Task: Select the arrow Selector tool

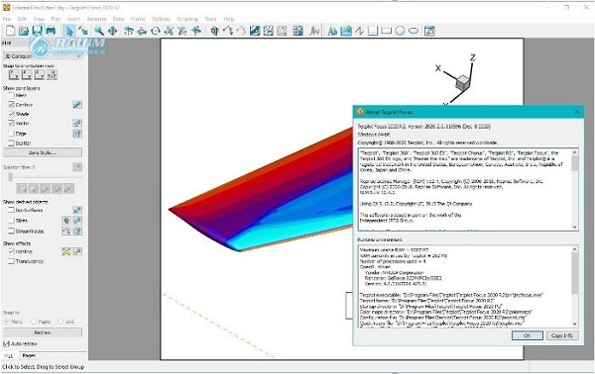Action: coord(69,31)
